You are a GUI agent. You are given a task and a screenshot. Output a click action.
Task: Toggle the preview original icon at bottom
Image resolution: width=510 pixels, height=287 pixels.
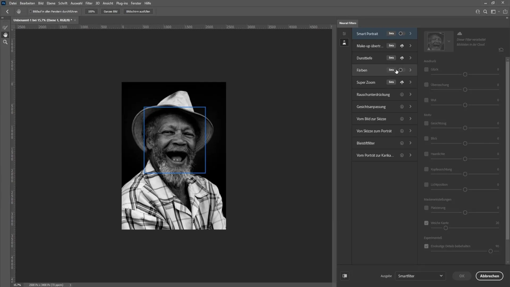coord(345,276)
